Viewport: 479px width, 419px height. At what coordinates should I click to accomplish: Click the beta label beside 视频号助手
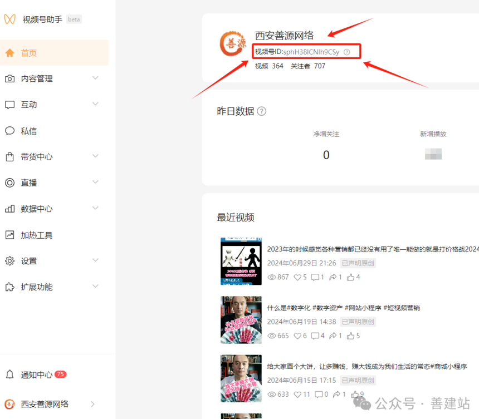74,19
